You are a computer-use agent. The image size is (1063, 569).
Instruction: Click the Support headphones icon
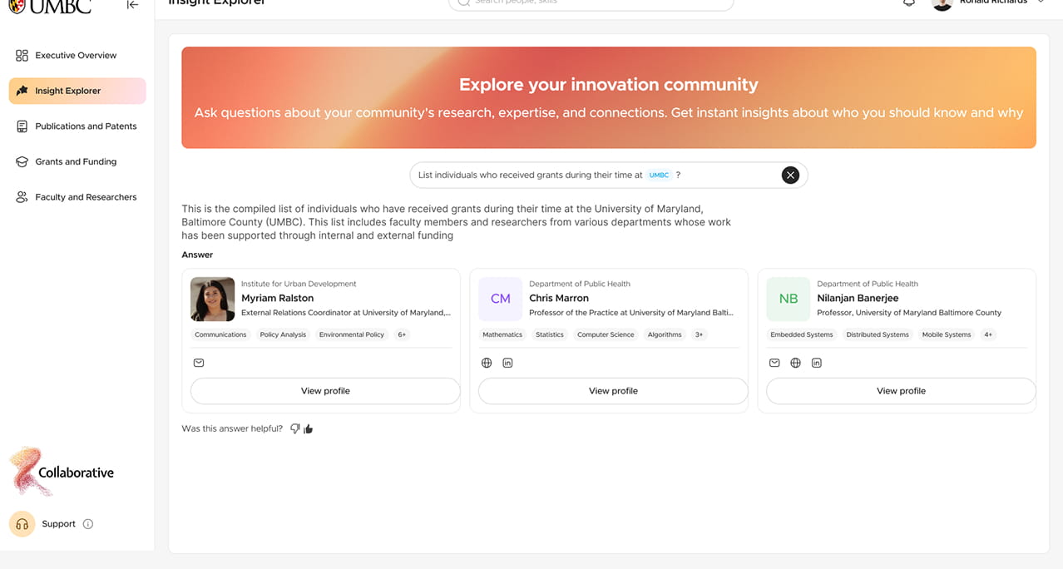(22, 524)
